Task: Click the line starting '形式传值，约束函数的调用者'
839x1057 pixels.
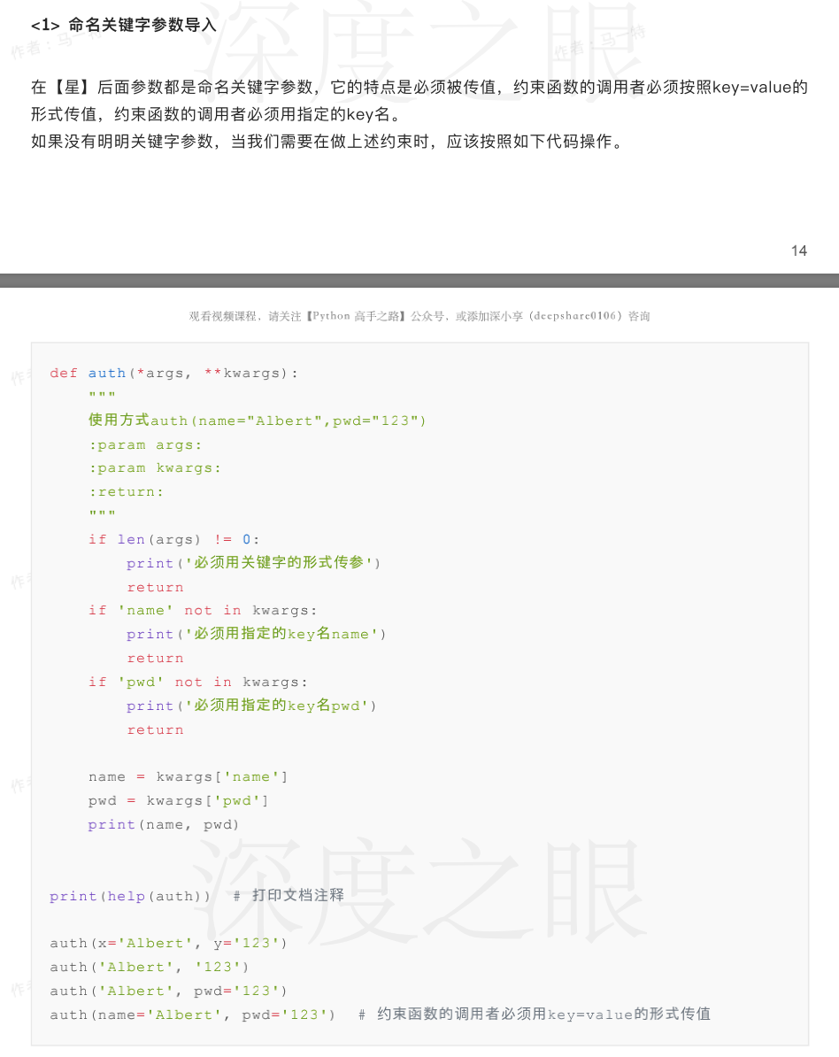Action: [x=217, y=114]
